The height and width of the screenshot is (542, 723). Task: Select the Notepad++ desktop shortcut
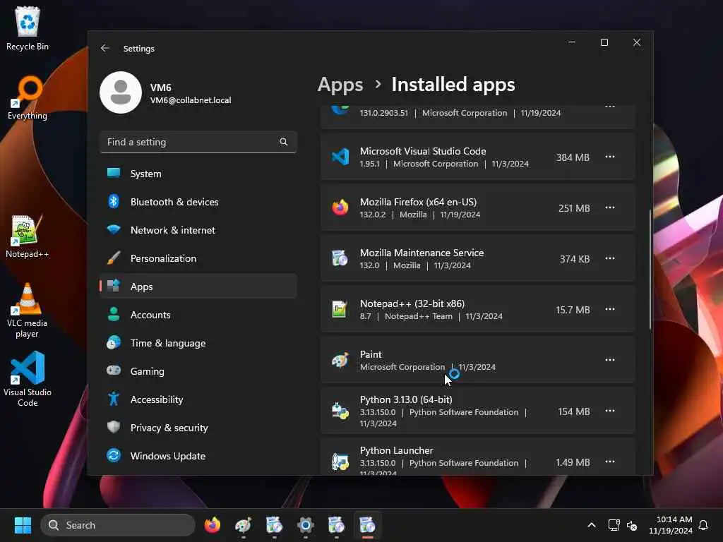[28, 236]
